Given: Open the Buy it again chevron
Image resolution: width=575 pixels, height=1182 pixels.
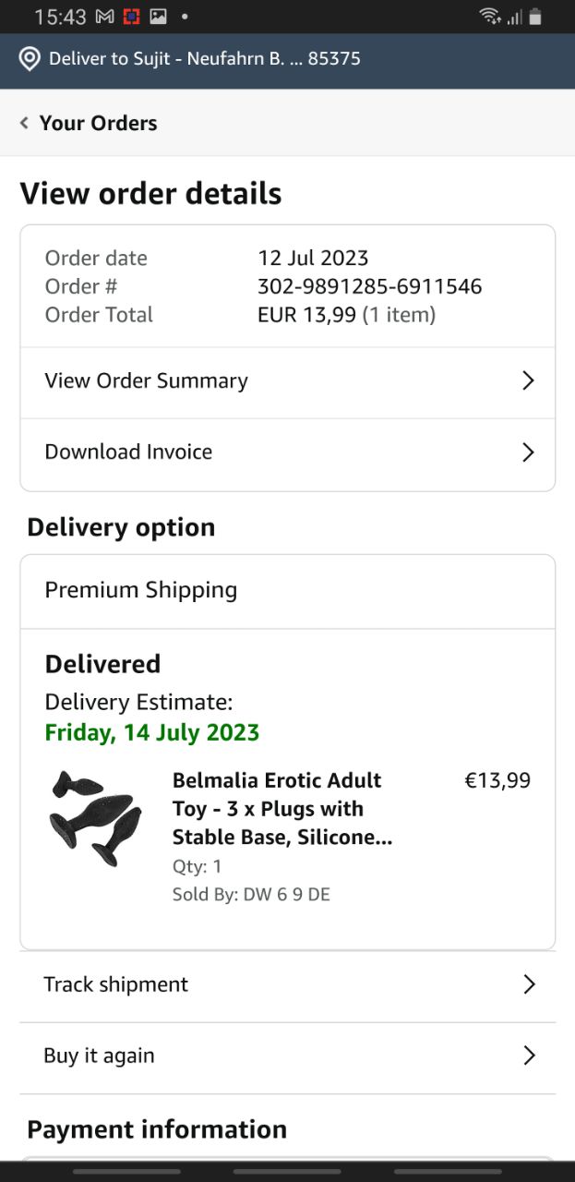Looking at the screenshot, I should pyautogui.click(x=529, y=1055).
